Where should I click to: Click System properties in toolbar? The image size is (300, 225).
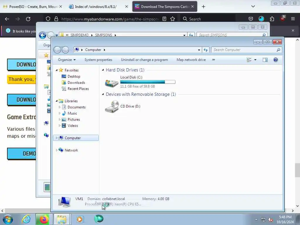click(x=98, y=60)
